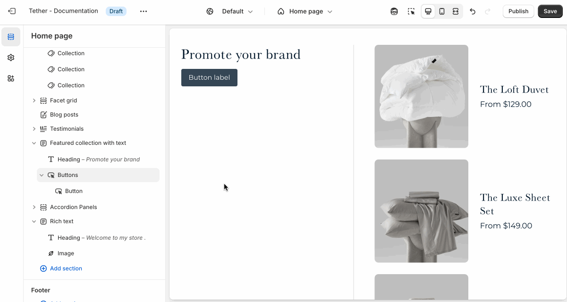This screenshot has height=302, width=567.
Task: Open App embeds in left rail
Action: point(11,78)
